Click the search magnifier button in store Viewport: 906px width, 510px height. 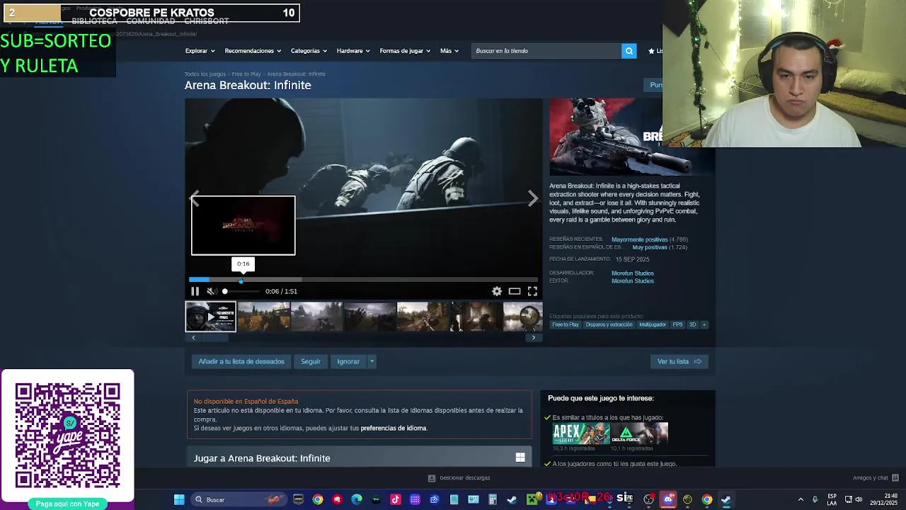point(629,51)
